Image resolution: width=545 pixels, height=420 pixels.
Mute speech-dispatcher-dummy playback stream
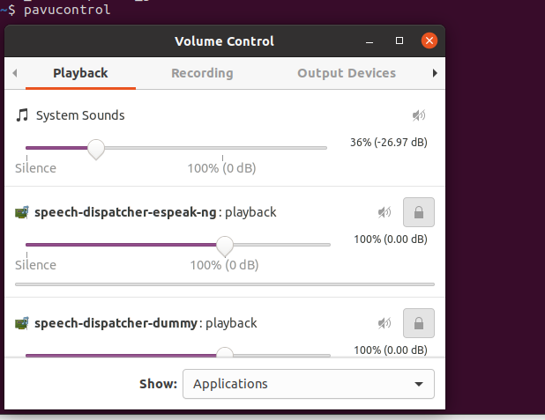tap(384, 323)
